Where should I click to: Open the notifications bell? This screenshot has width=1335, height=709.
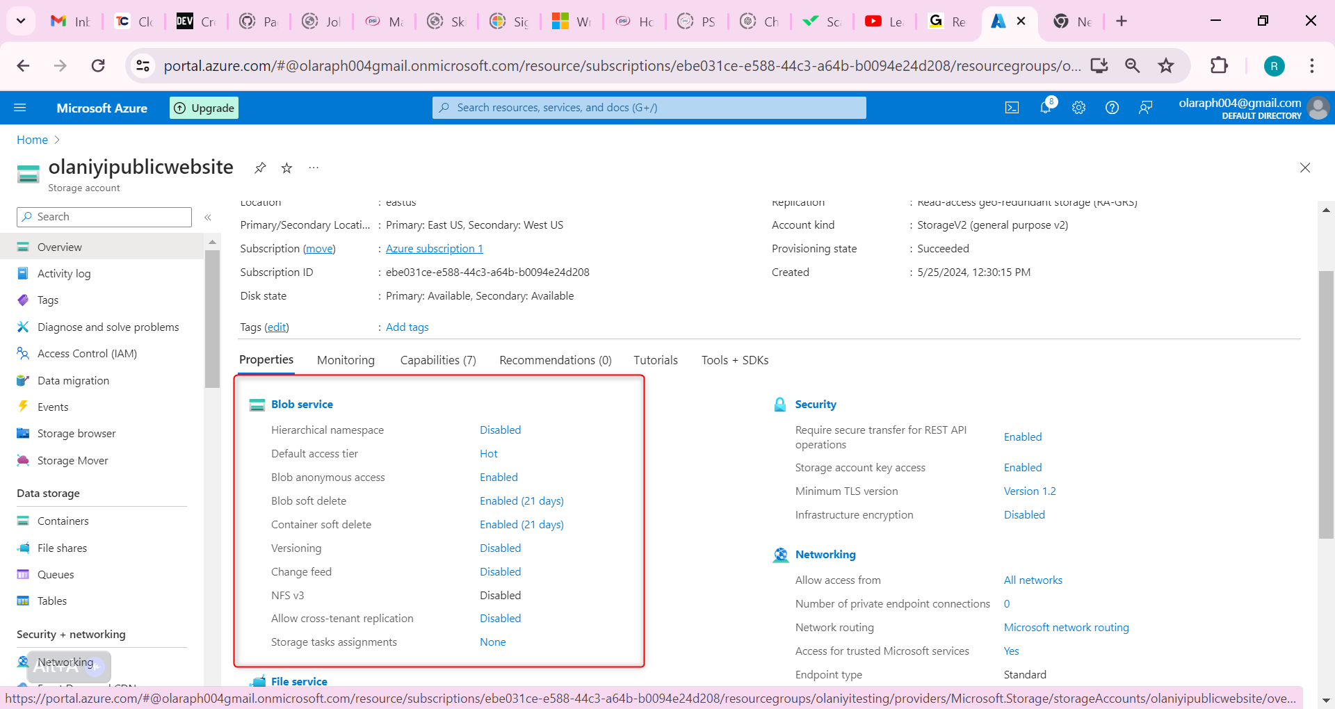pyautogui.click(x=1046, y=107)
